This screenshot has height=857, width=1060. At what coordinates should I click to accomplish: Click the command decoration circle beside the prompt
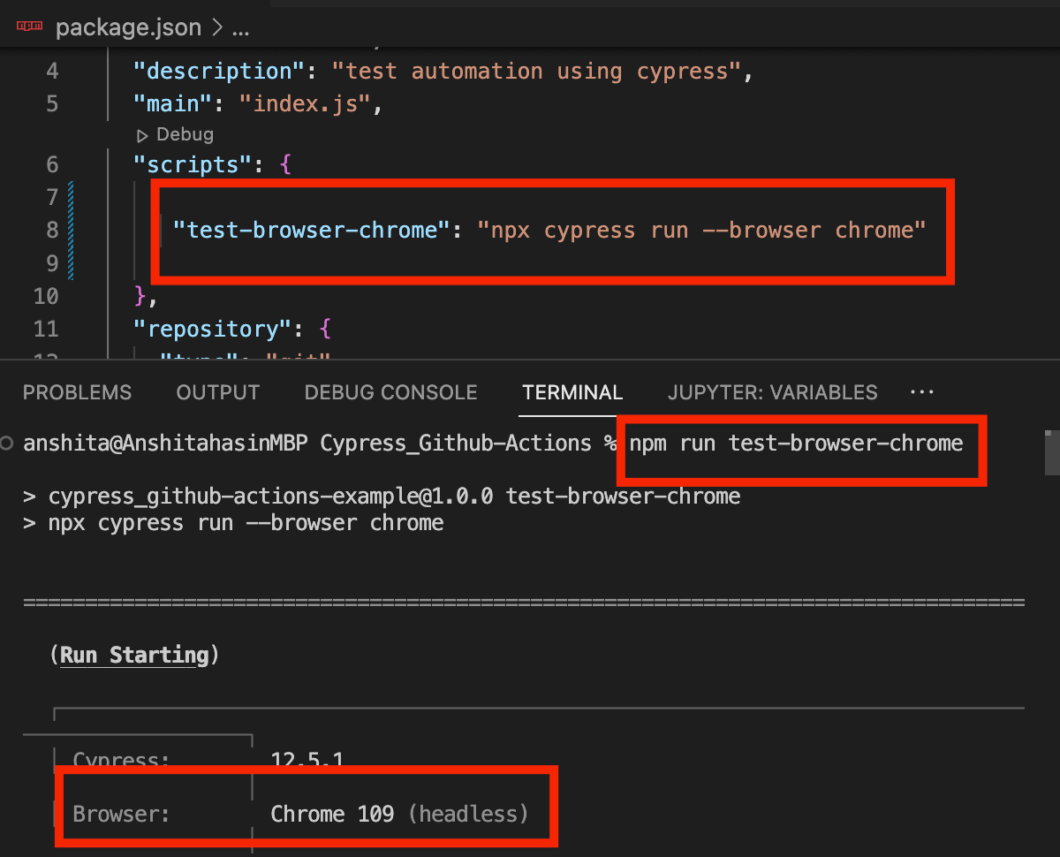(x=6, y=444)
